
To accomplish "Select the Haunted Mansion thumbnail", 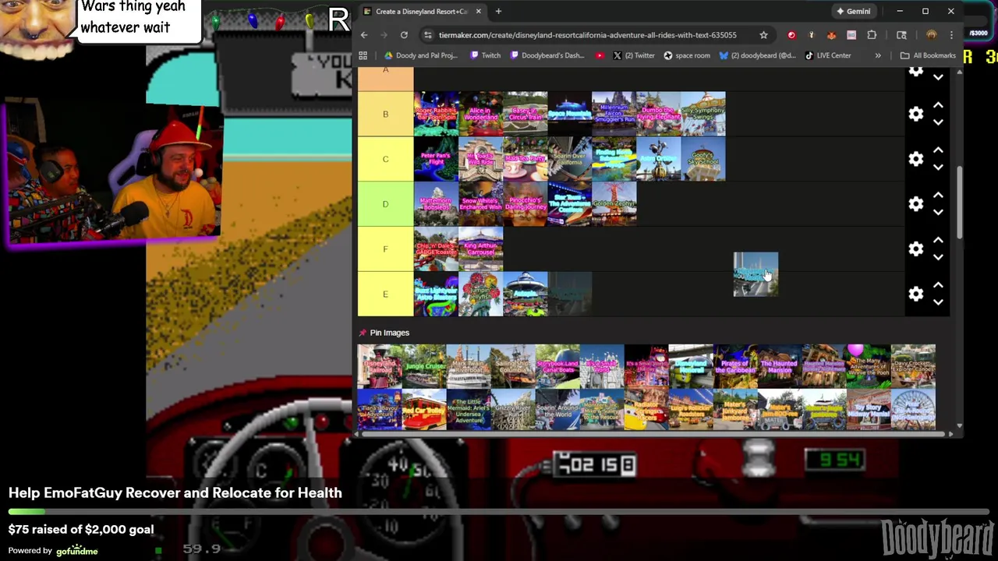I will pyautogui.click(x=780, y=366).
